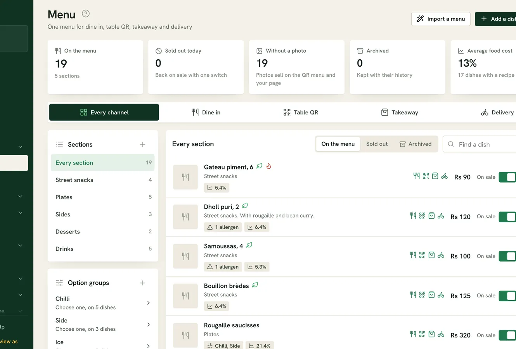This screenshot has width=516, height=349.
Task: Show Sold out dishes filter
Action: click(x=377, y=144)
